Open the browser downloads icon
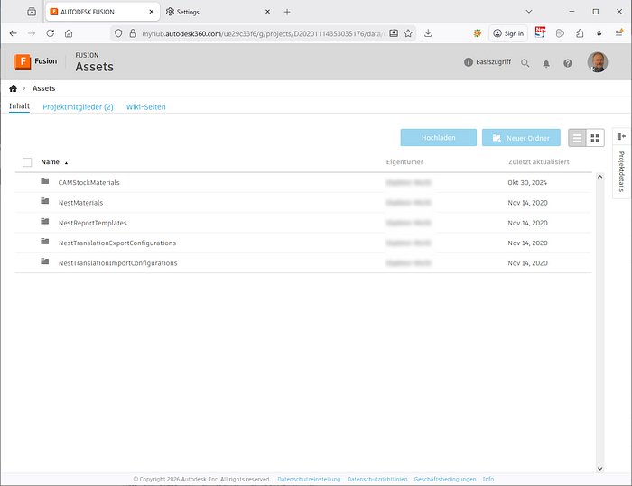The image size is (632, 486). point(428,33)
